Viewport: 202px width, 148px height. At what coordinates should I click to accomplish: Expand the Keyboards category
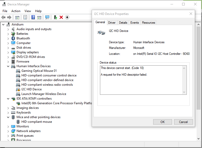click(8, 113)
